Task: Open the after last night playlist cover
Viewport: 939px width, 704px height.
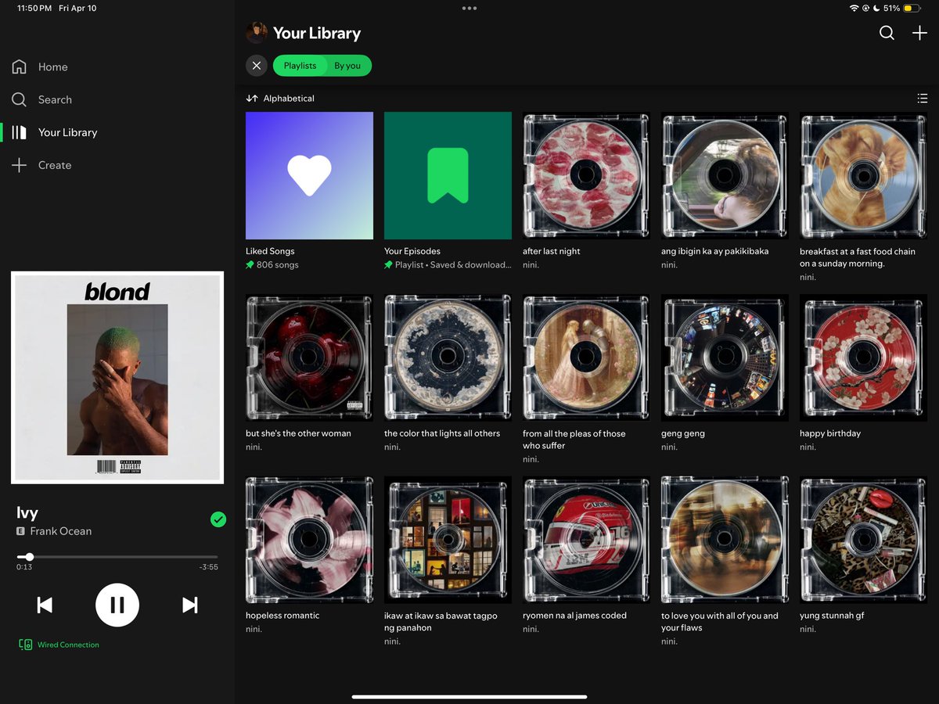Action: point(586,175)
